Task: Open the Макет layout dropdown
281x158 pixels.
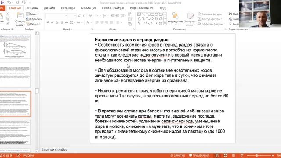Action: pos(33,14)
